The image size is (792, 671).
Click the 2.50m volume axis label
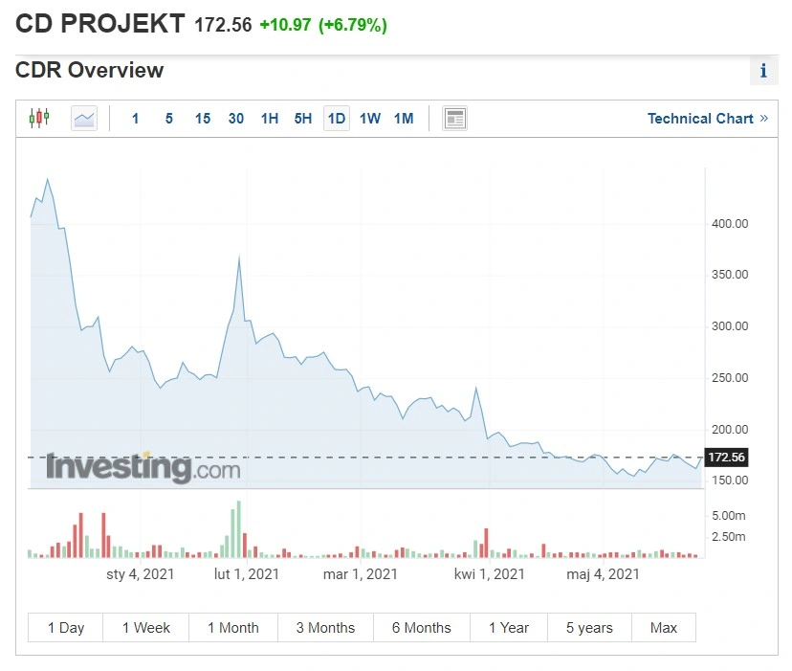(728, 536)
